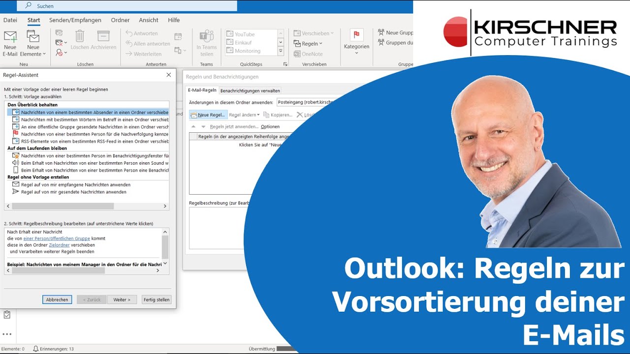Select the E-Mail-Regeln tab
The width and height of the screenshot is (630, 354).
pyautogui.click(x=202, y=90)
